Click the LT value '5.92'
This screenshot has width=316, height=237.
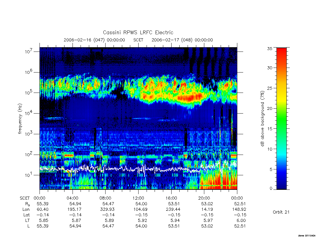pos(143,220)
